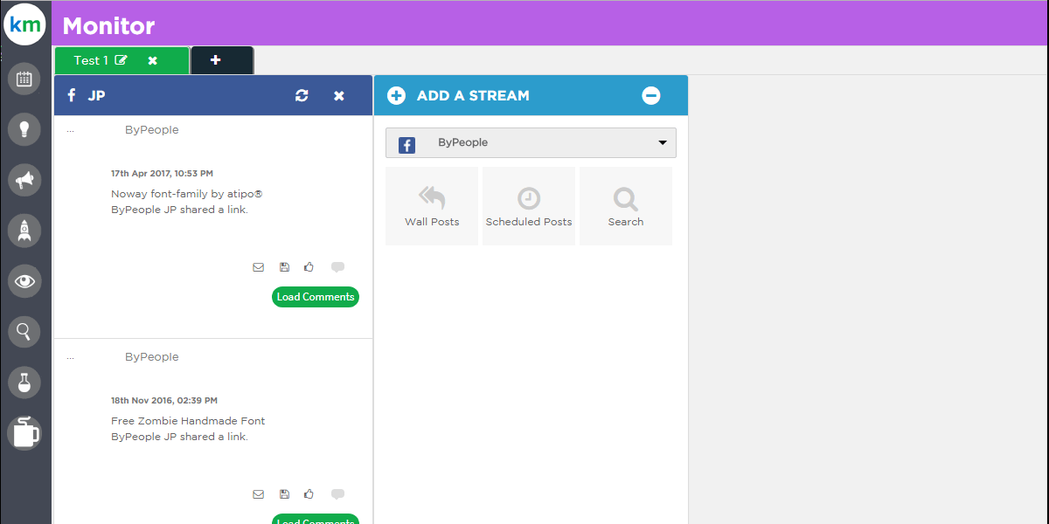Choose the Scheduled Posts stream type

coord(529,206)
